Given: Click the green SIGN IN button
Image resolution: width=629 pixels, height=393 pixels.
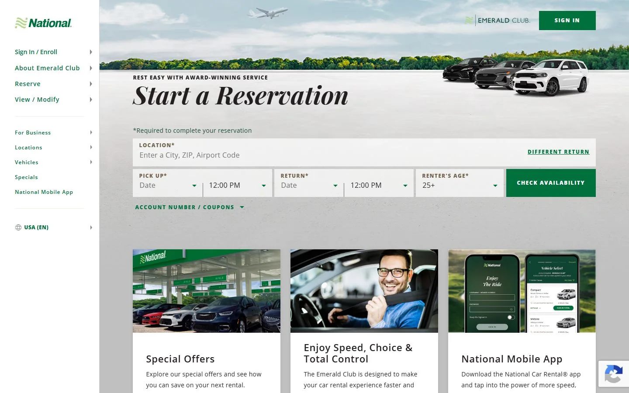Looking at the screenshot, I should pyautogui.click(x=567, y=21).
